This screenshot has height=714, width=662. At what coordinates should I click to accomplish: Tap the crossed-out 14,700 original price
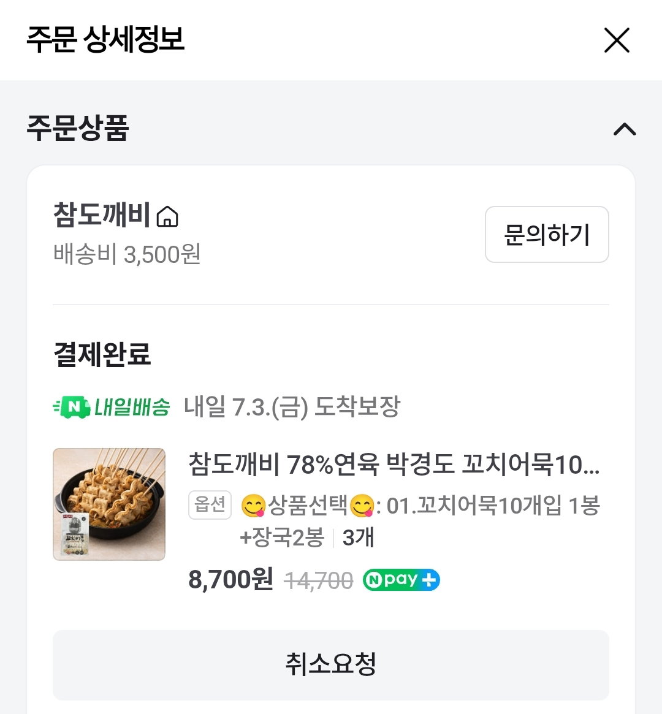point(319,580)
